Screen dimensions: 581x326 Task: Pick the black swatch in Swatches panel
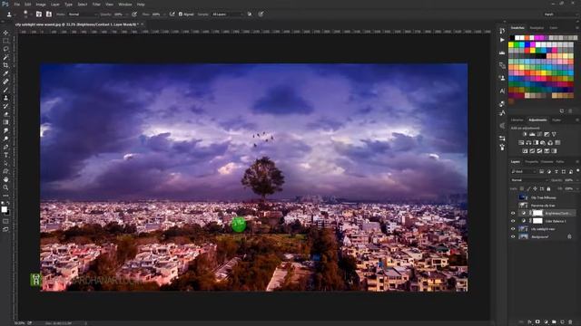tap(512, 38)
